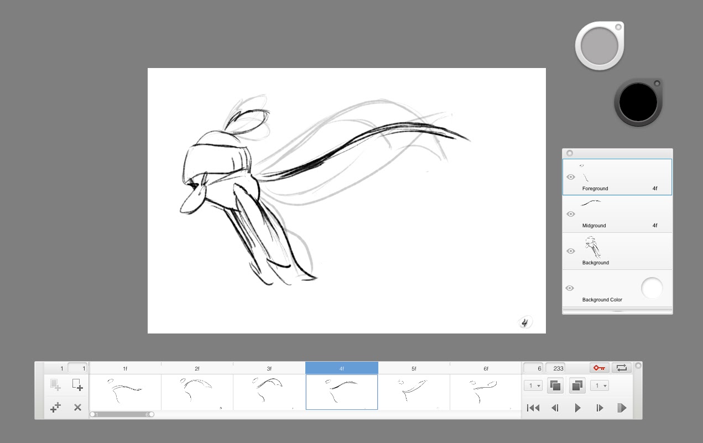Click the red set keyframe key icon
Viewport: 703px width, 443px height.
[599, 368]
